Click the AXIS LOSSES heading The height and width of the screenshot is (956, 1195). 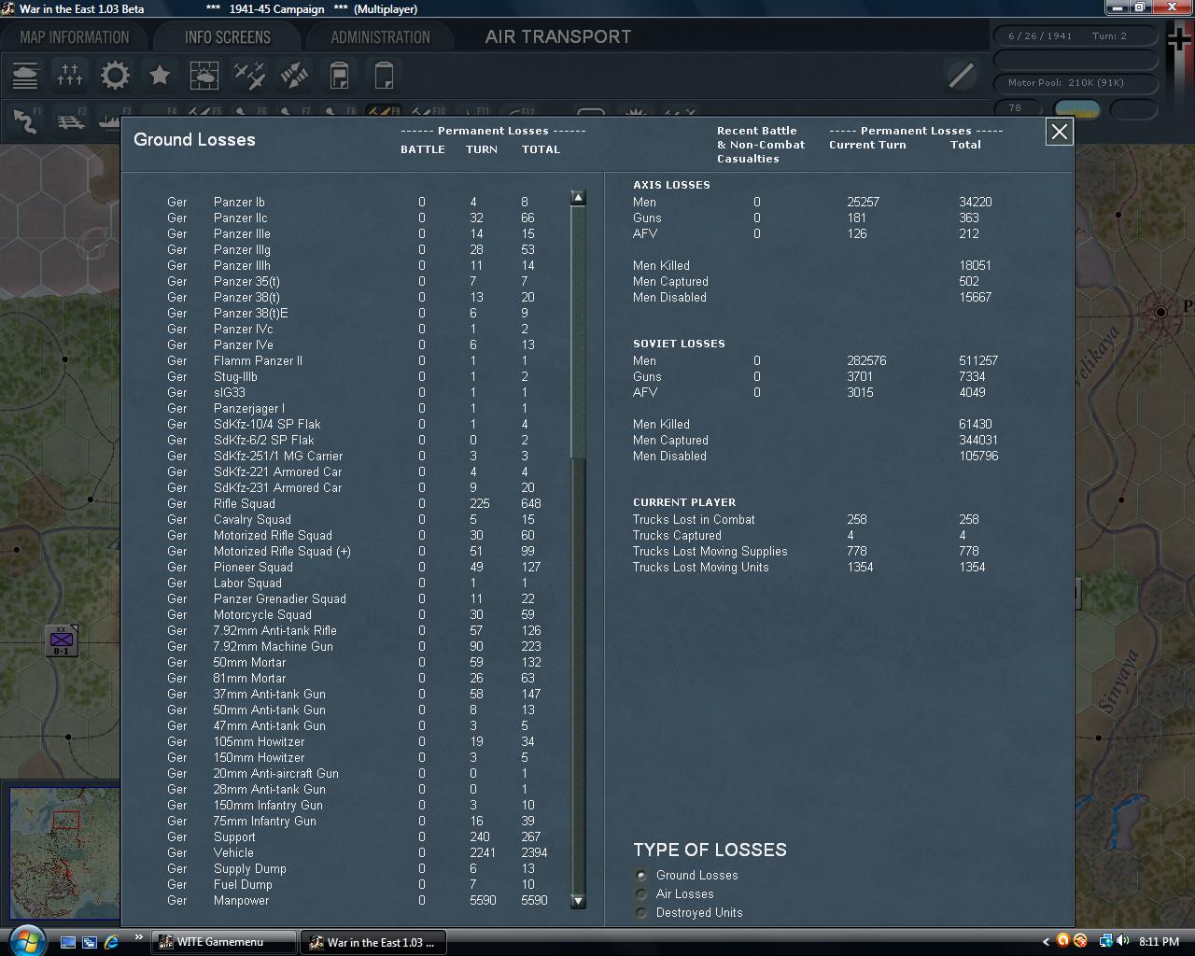click(671, 185)
